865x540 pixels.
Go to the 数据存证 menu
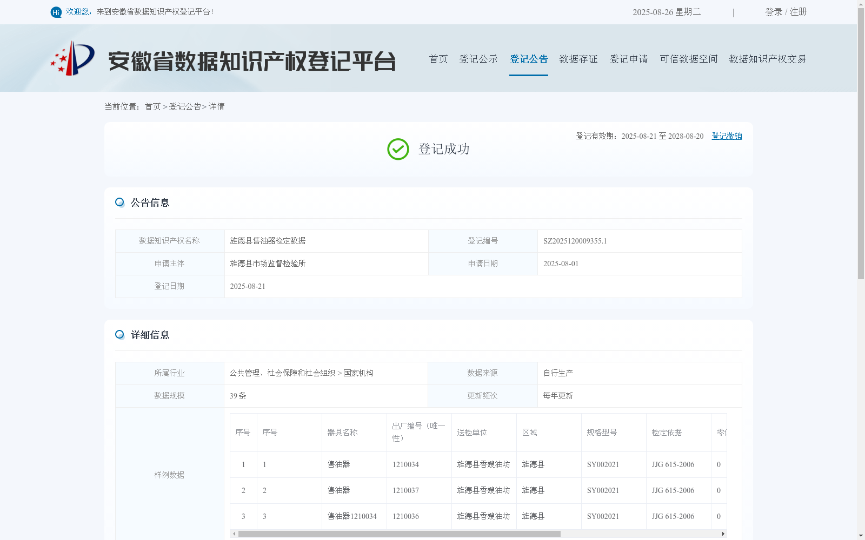[578, 59]
